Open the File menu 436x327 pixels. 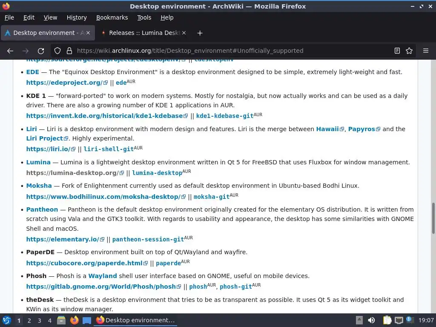pos(9,17)
